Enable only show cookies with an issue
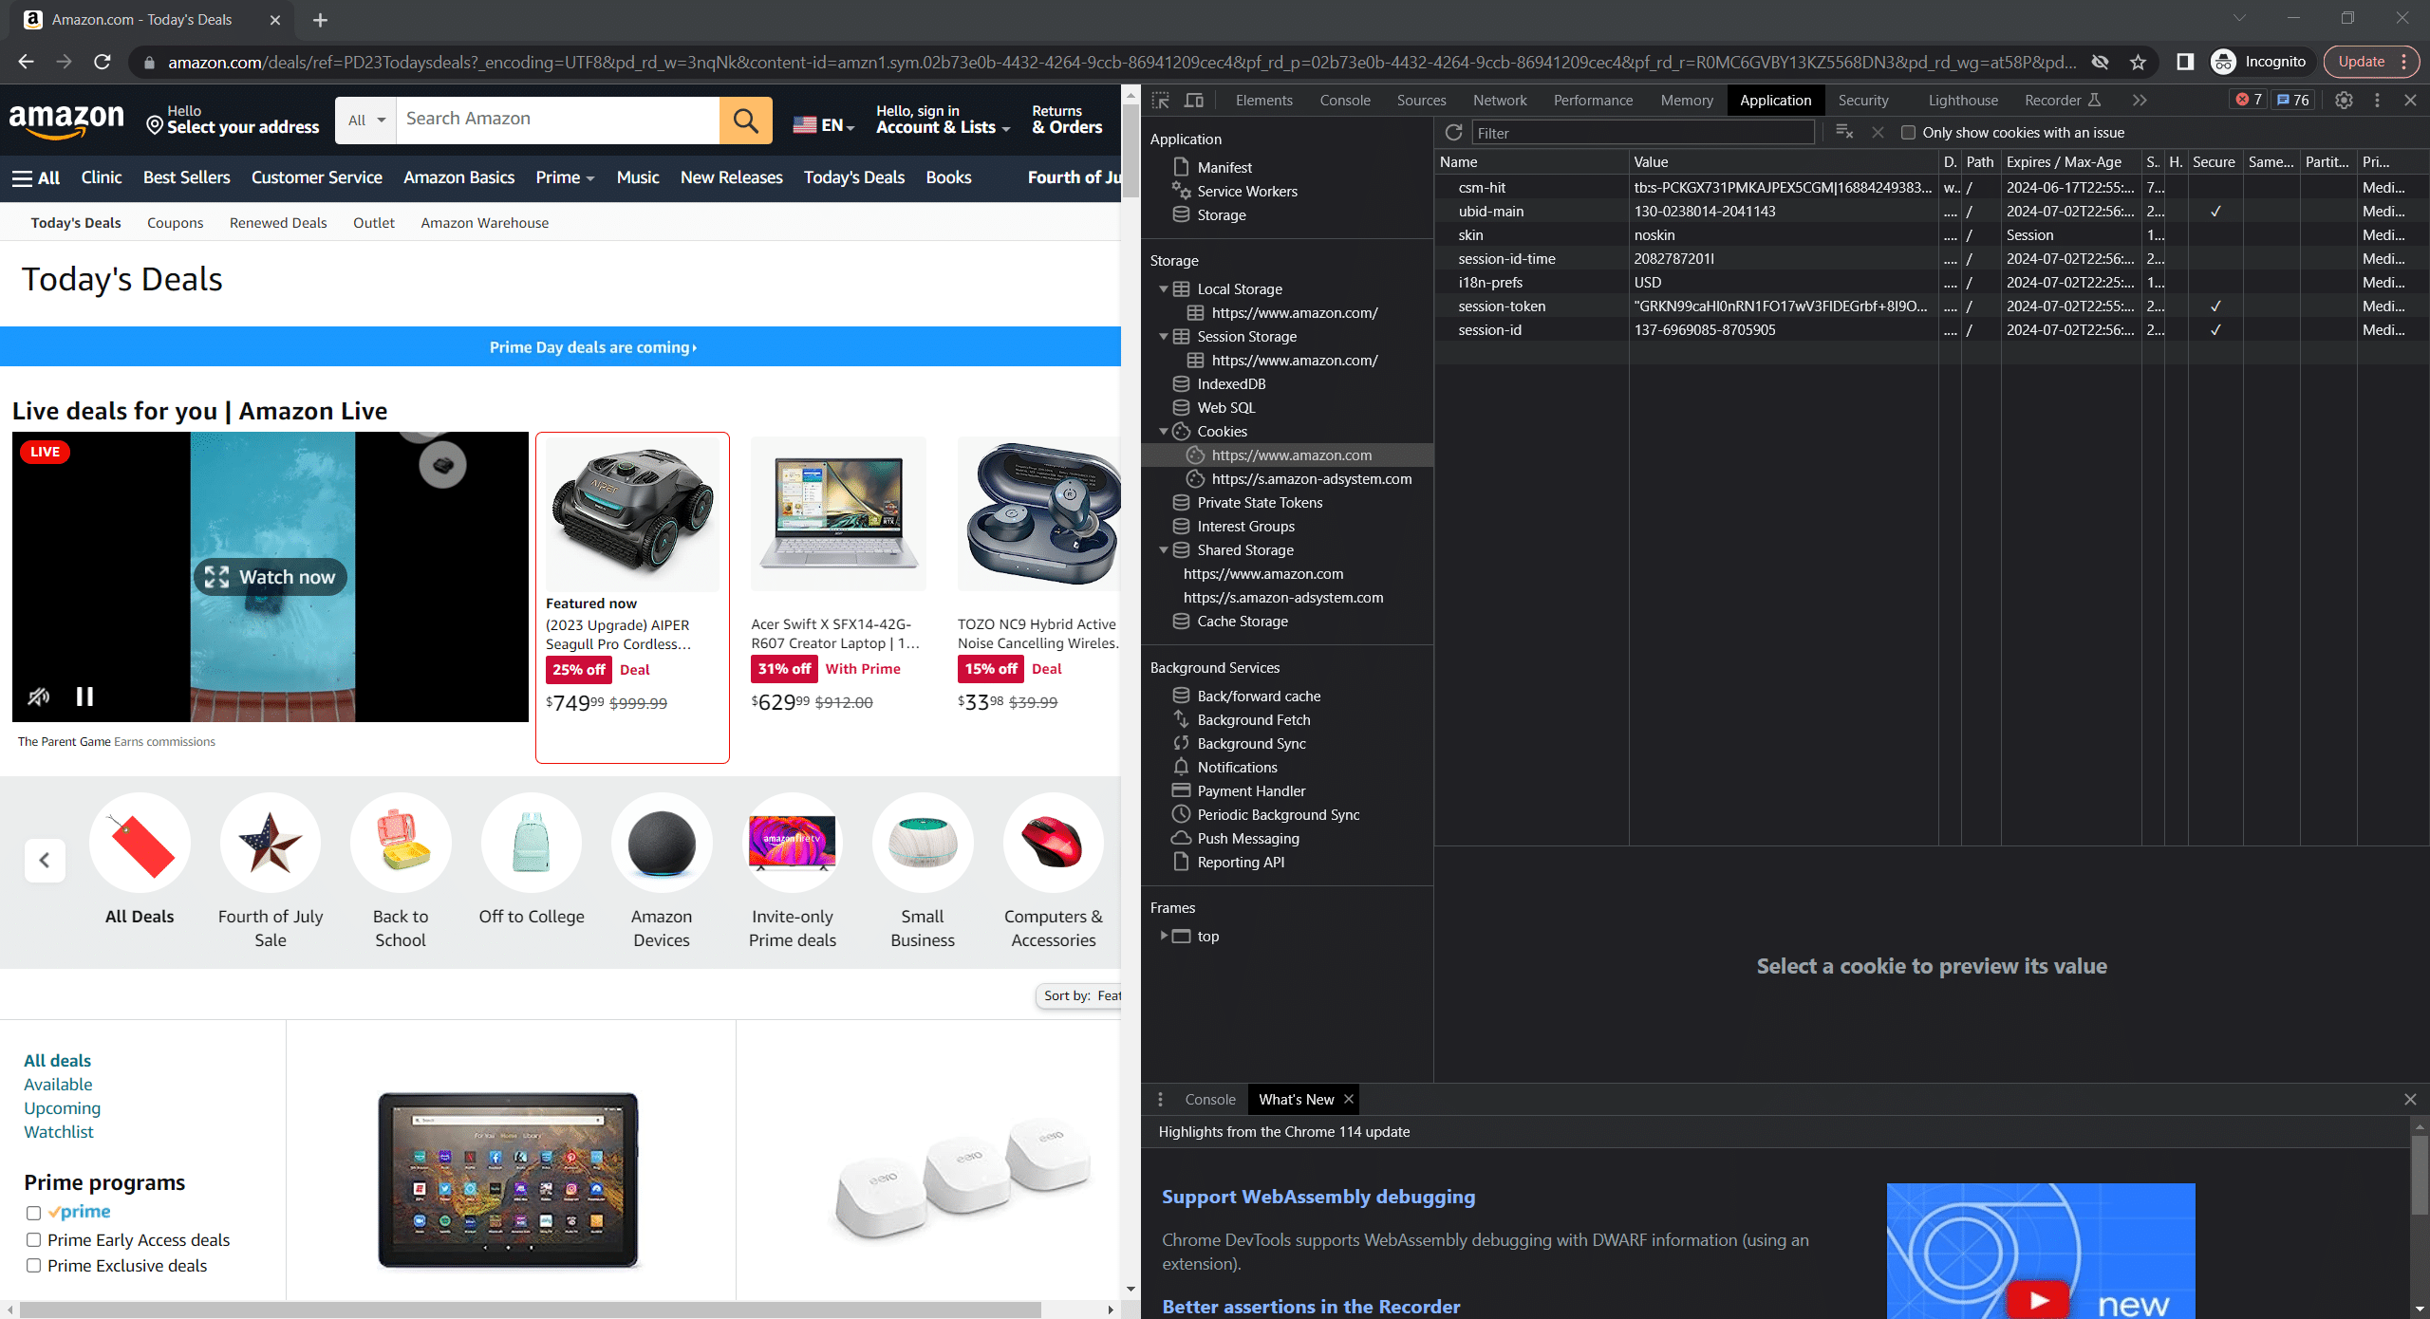This screenshot has width=2430, height=1319. [x=1908, y=133]
